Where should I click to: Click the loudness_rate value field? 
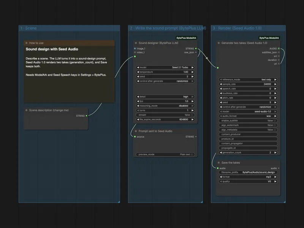[x=248, y=93]
